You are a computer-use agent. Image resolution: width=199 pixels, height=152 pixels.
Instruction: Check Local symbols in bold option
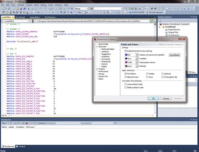126,84
